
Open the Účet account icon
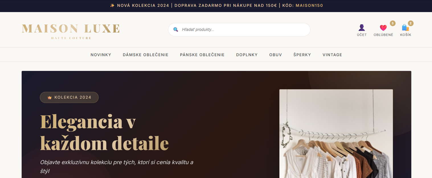pos(362,28)
